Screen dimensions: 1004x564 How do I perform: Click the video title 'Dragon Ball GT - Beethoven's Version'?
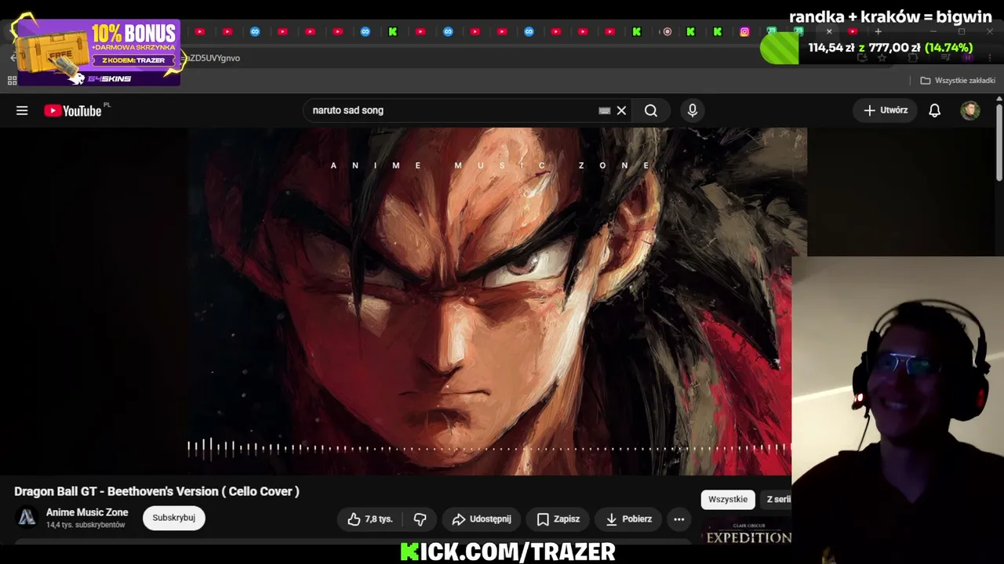[157, 491]
